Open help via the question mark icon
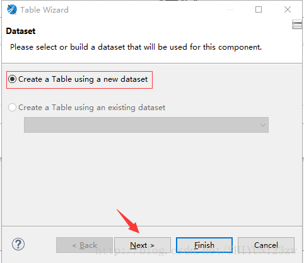Image resolution: width=304 pixels, height=263 pixels. (18, 244)
